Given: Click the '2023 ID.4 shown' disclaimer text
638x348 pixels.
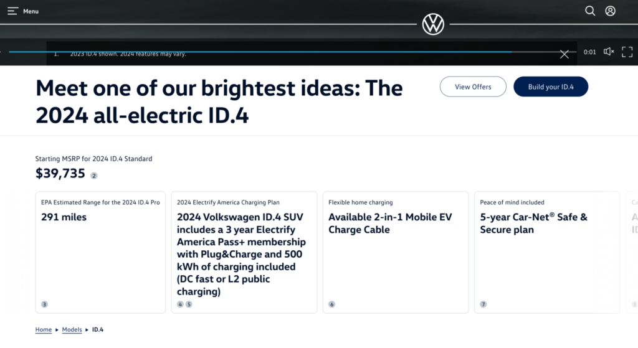Looking at the screenshot, I should point(128,54).
